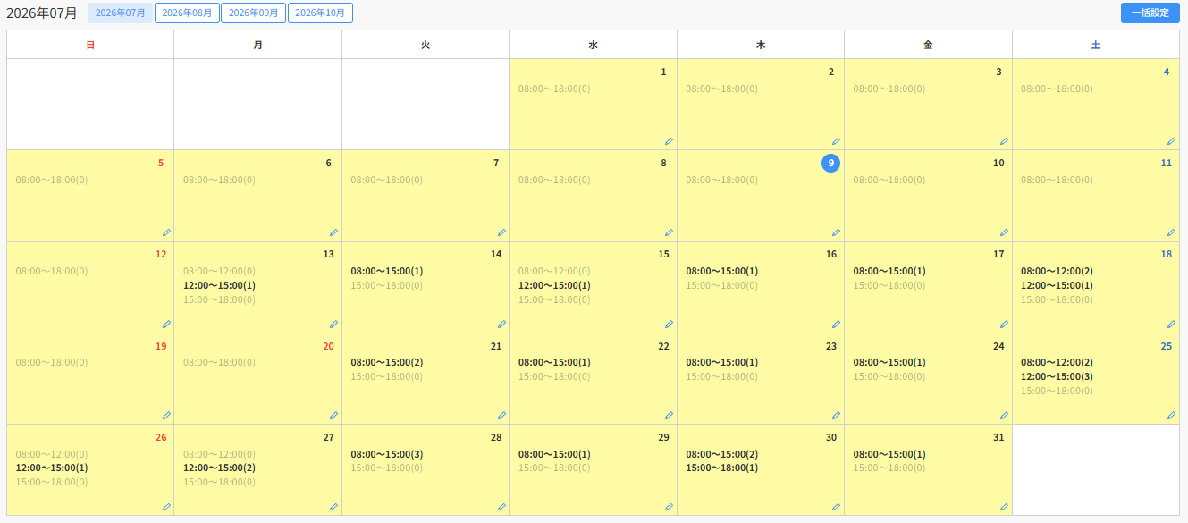Edit the schedule for July 9
The width and height of the screenshot is (1188, 523).
(836, 232)
